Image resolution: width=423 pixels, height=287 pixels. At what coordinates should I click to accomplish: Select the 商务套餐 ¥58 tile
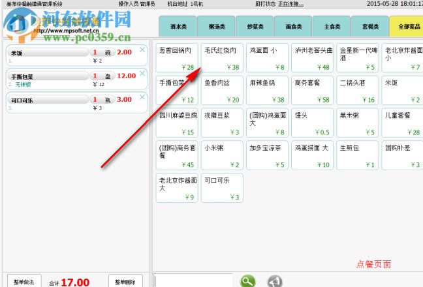point(313,91)
